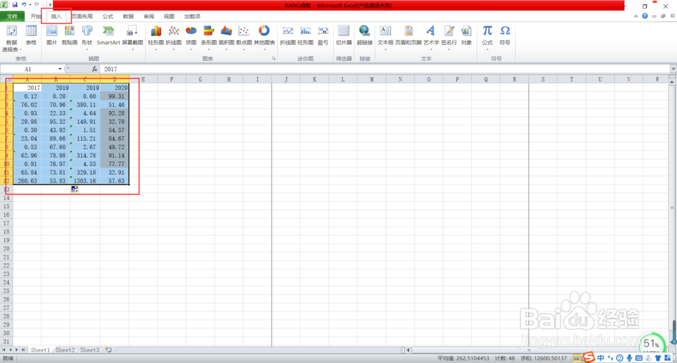Screen dimensions: 677x363
Task: Open the 其他图表 other charts gallery
Action: pyautogui.click(x=264, y=37)
